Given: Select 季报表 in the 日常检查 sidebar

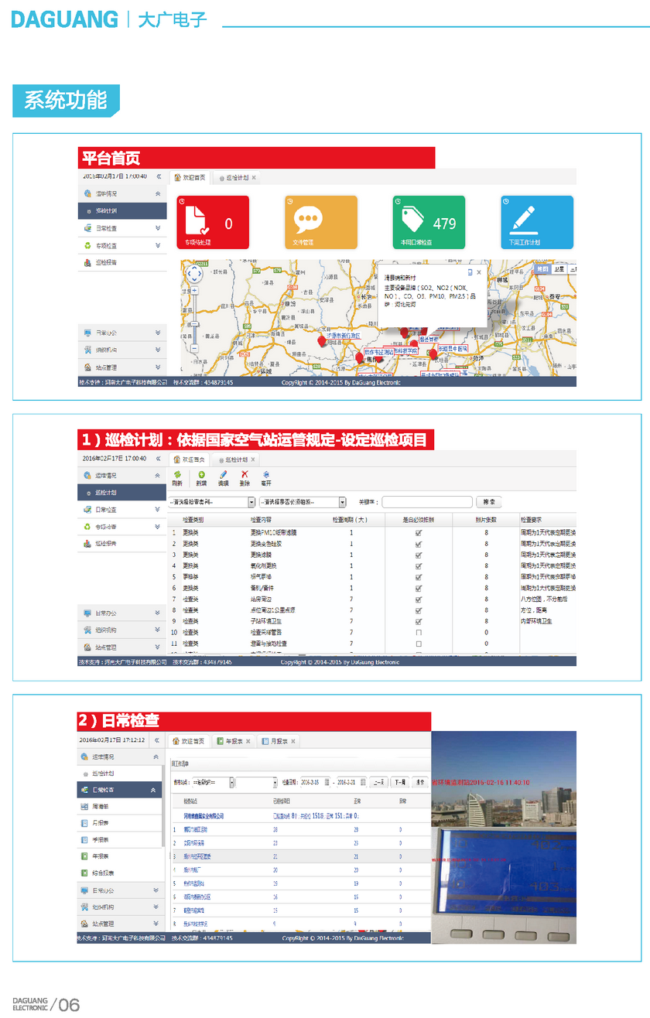Looking at the screenshot, I should [x=120, y=839].
